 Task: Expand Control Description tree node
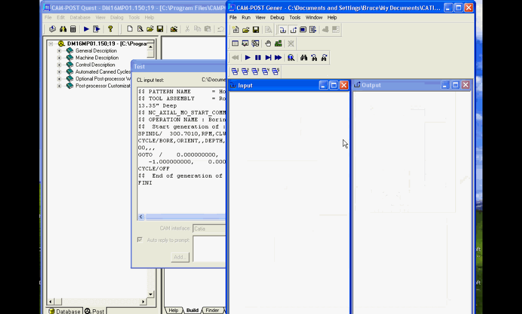coord(59,65)
